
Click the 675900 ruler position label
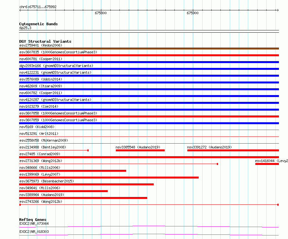click(193, 13)
